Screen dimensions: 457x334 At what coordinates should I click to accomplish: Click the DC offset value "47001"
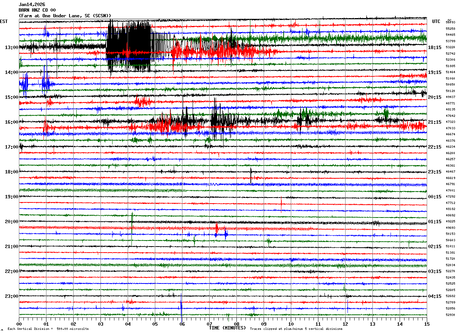coord(450,190)
